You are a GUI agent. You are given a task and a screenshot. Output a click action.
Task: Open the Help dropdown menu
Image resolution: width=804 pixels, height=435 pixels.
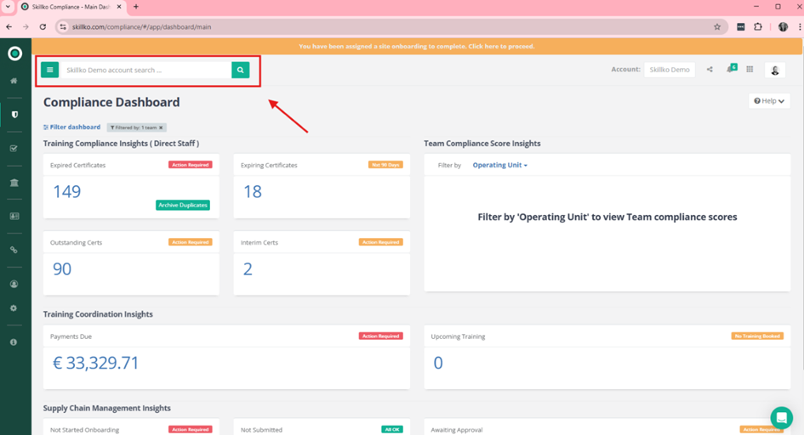click(x=769, y=101)
